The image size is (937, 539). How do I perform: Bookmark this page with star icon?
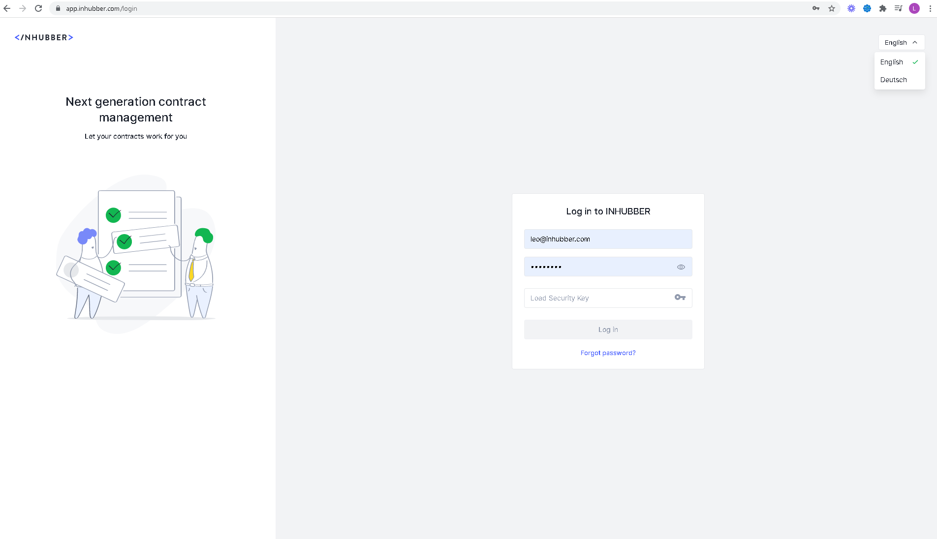pos(832,8)
